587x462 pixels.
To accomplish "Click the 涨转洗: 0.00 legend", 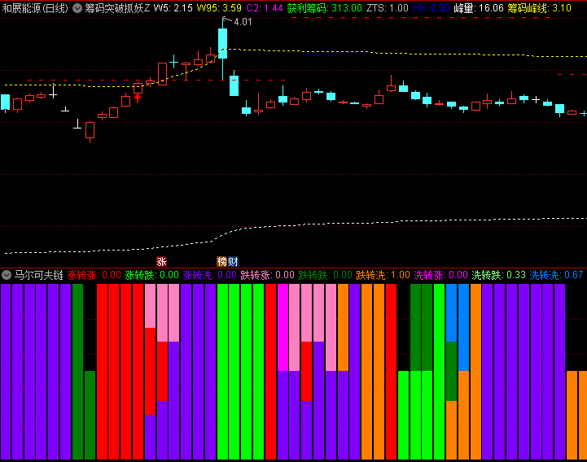I will [210, 276].
